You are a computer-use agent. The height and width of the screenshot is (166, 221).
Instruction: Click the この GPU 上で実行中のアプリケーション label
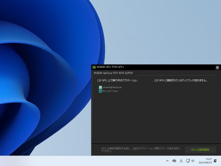coord(117,81)
